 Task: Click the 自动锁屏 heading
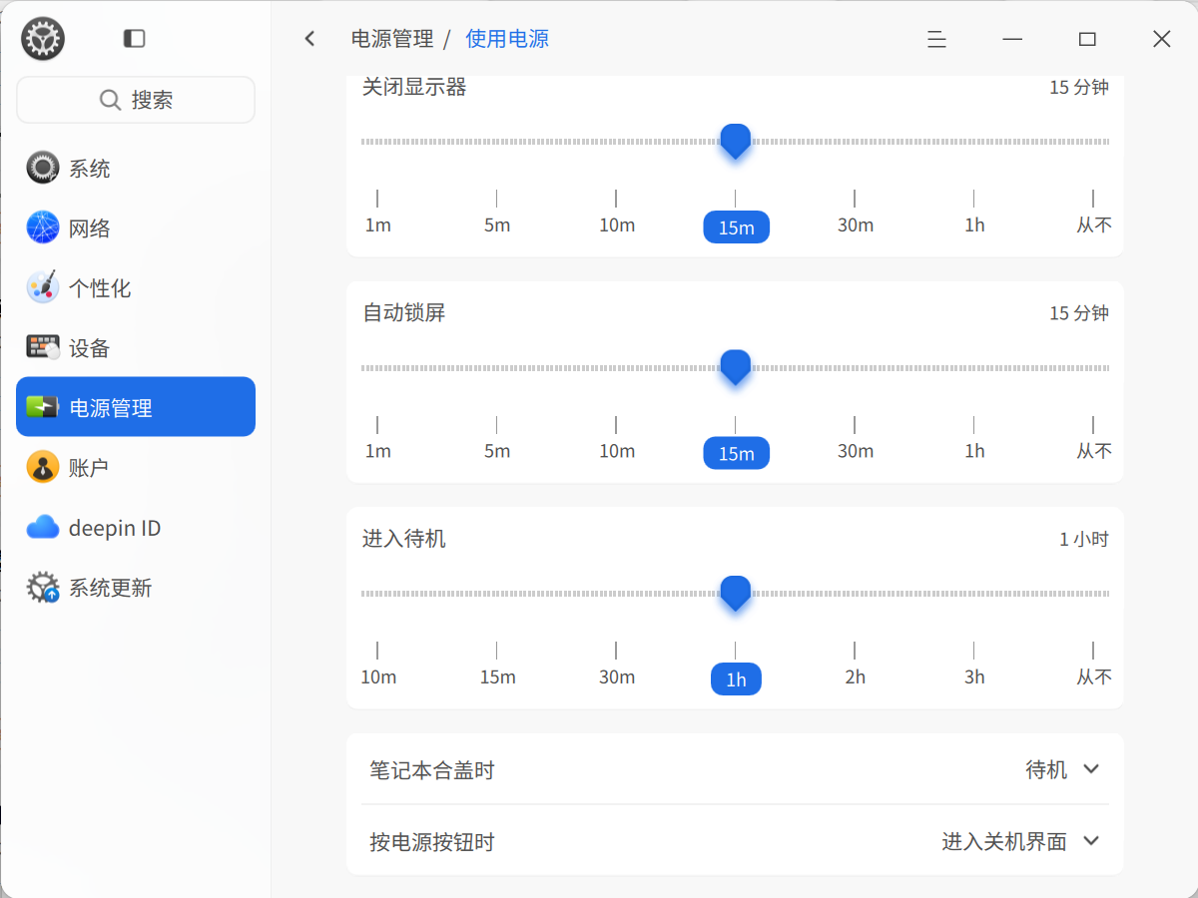[404, 312]
